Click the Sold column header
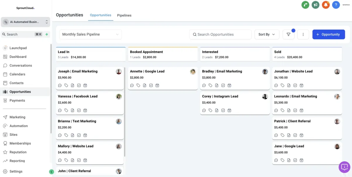Viewport: 352px width, 177px height. pyautogui.click(x=307, y=54)
